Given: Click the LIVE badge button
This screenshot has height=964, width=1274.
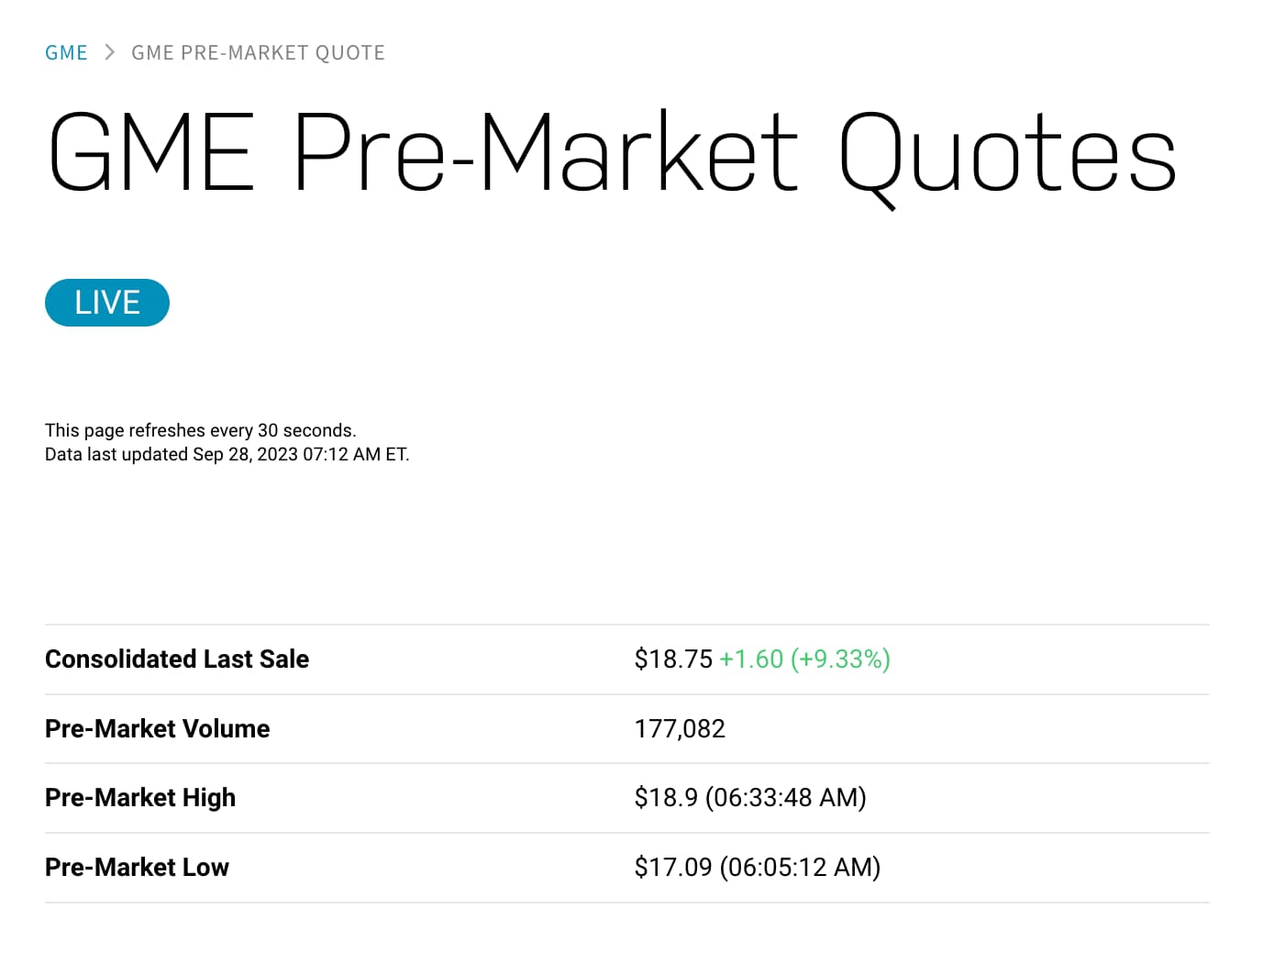Looking at the screenshot, I should tap(107, 303).
